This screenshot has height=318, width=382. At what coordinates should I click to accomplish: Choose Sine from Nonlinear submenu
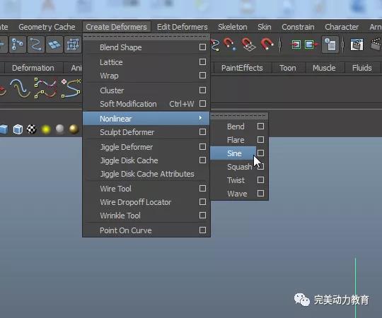coord(233,153)
